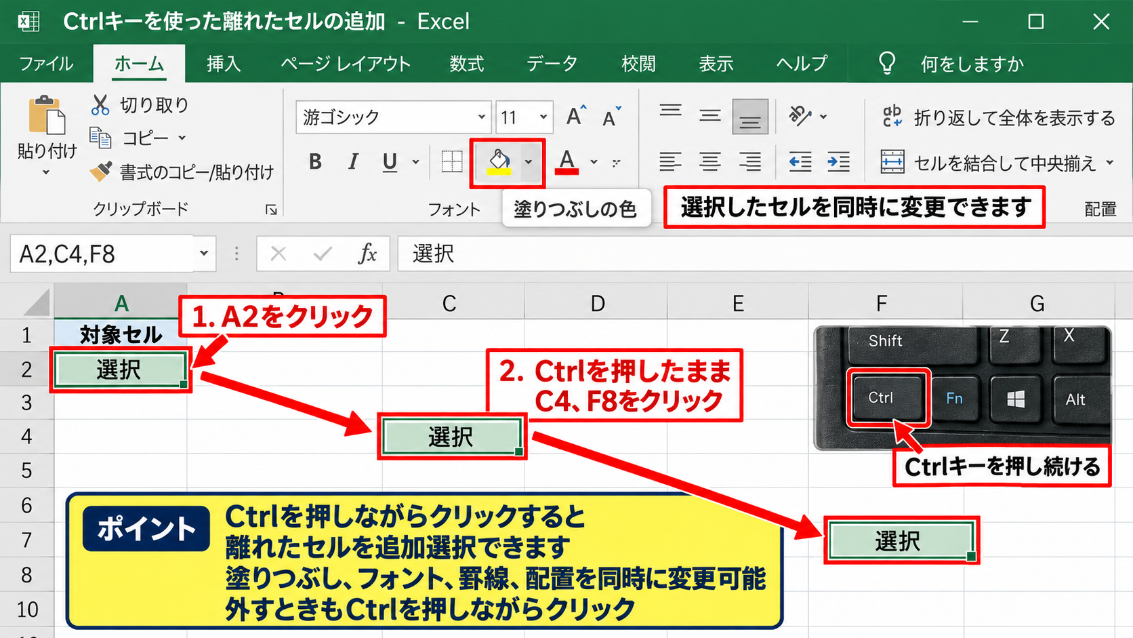Click the 何をしますか search box
The width and height of the screenshot is (1133, 638).
click(972, 64)
